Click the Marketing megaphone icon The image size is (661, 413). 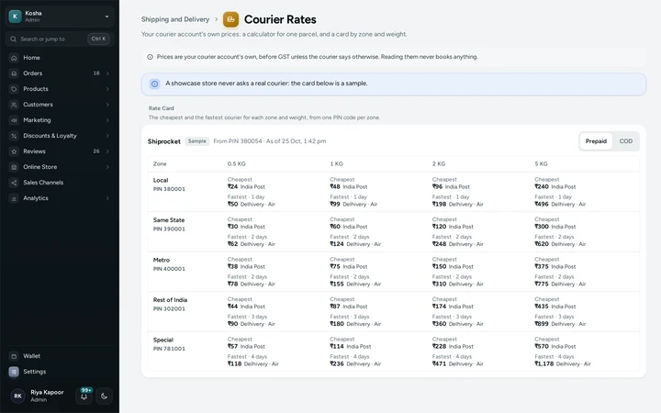14,120
